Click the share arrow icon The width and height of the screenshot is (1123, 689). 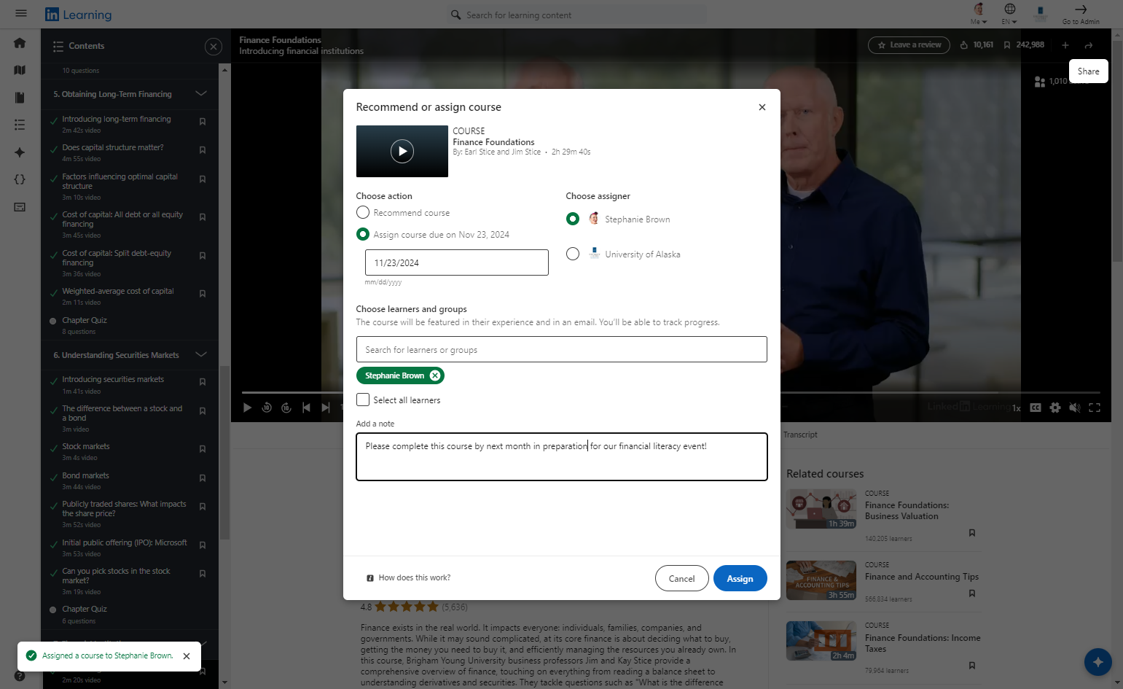(1089, 45)
